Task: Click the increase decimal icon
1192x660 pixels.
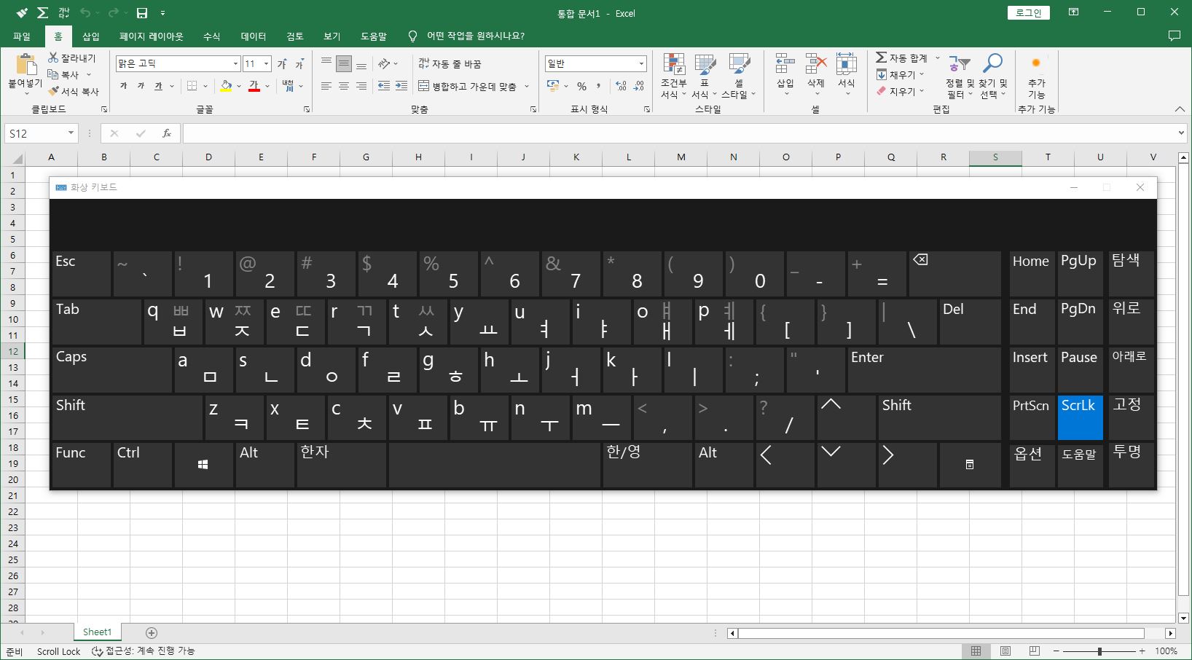Action: [621, 86]
